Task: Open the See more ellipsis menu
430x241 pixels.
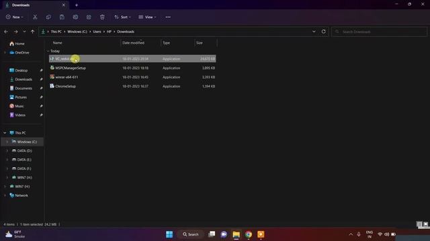Action: 168,17
